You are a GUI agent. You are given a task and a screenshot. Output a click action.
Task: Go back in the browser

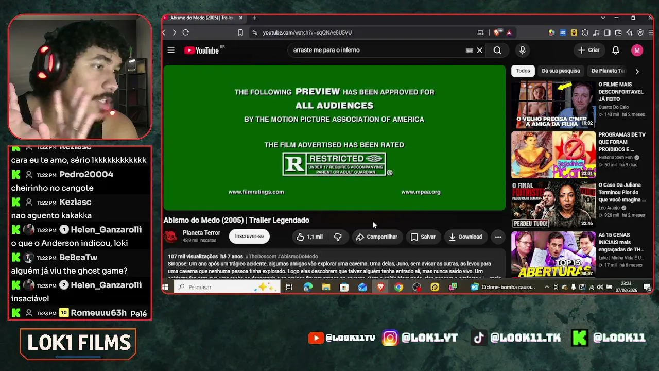[164, 32]
